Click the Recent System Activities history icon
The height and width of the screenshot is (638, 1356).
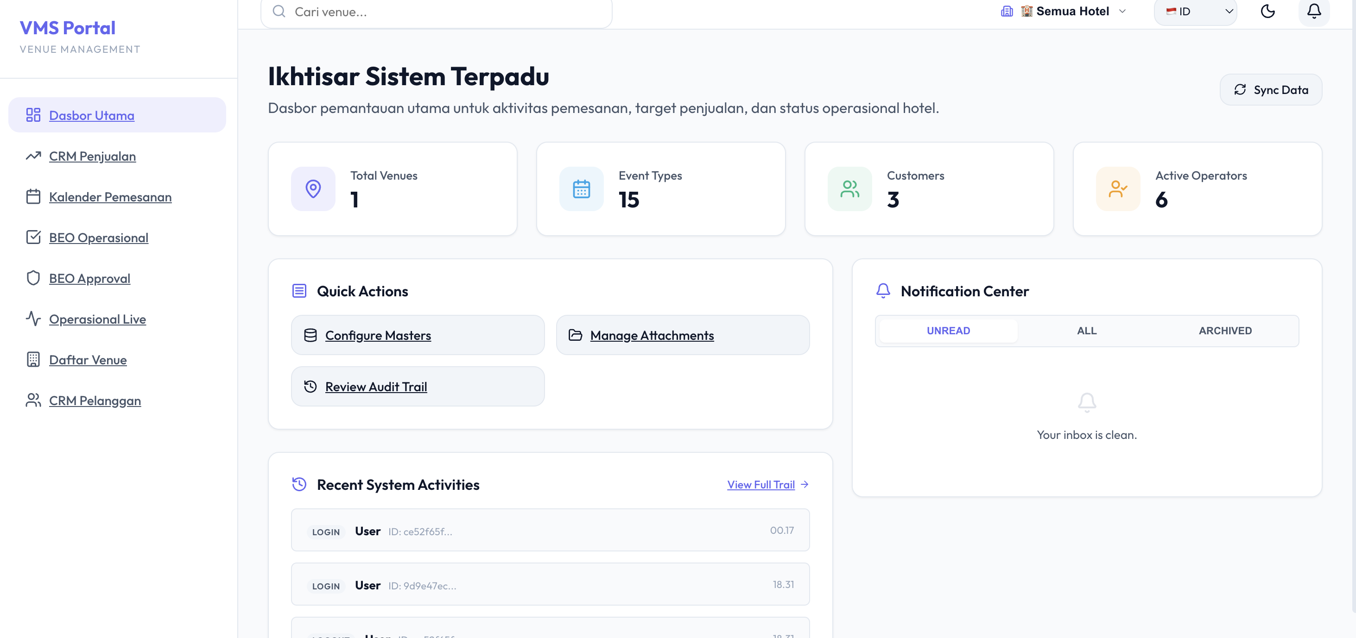coord(299,484)
